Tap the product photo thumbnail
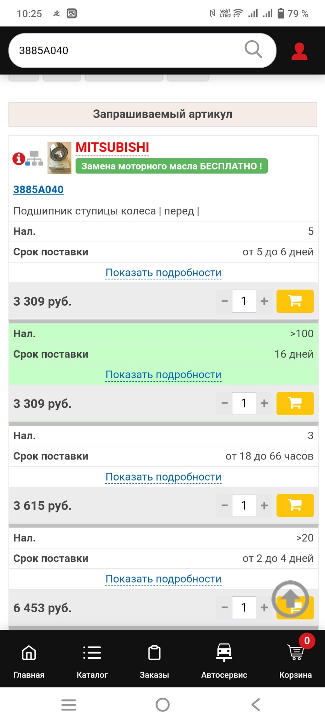The image size is (325, 722). pos(59,158)
